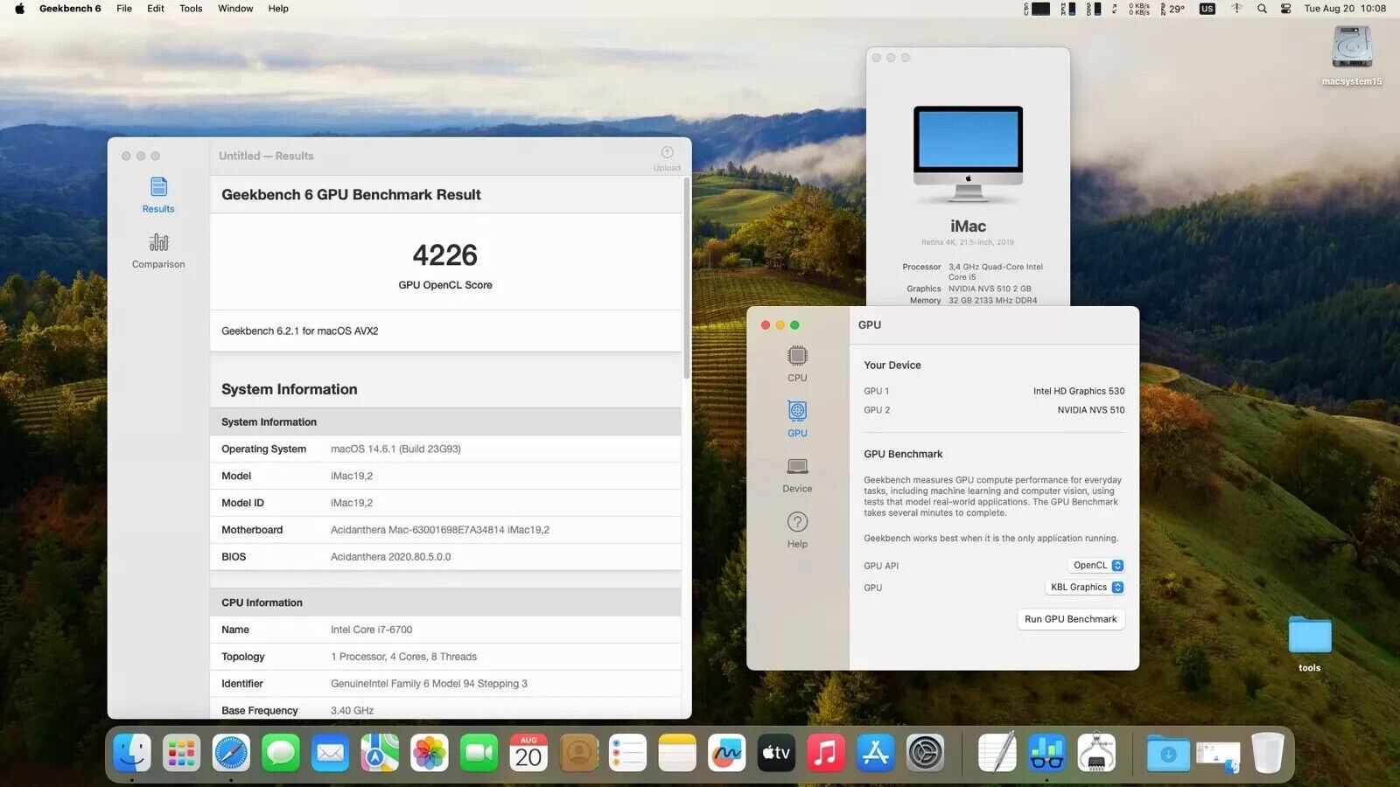The image size is (1400, 787).
Task: Click the iMac image in About window
Action: [x=968, y=154]
